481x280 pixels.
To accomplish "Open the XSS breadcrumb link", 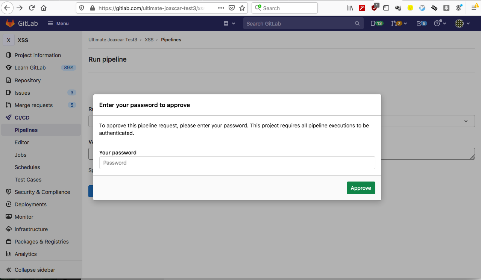I will point(149,40).
